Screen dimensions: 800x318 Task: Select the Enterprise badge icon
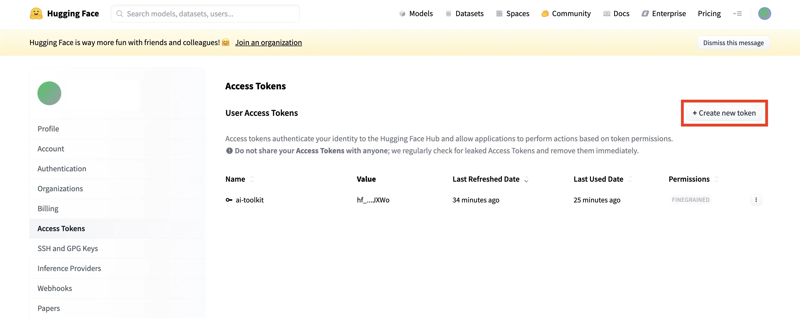[x=645, y=13]
